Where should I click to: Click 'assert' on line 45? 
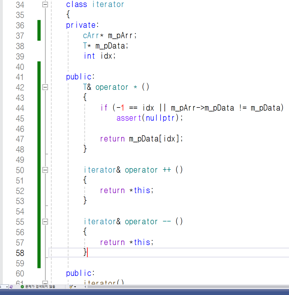click(x=129, y=118)
